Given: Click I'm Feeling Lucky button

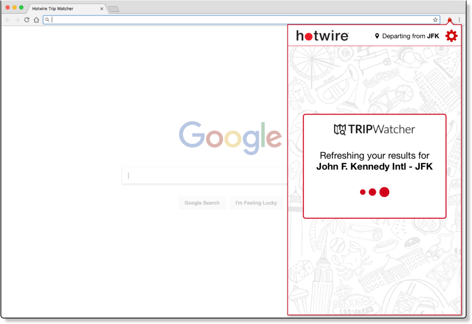Looking at the screenshot, I should [x=256, y=203].
